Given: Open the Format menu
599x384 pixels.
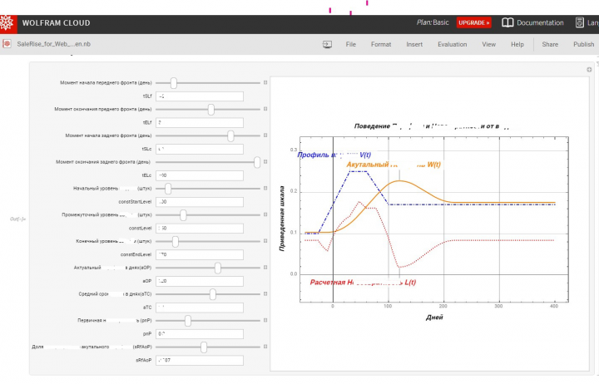Looking at the screenshot, I should point(381,44).
